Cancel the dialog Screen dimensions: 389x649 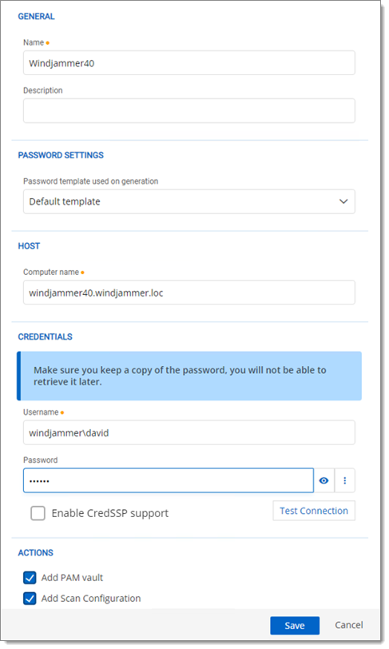coord(349,625)
